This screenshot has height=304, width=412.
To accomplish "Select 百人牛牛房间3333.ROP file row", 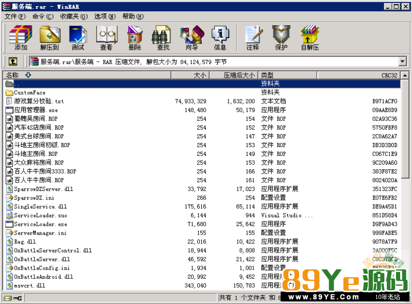I will coord(202,171).
